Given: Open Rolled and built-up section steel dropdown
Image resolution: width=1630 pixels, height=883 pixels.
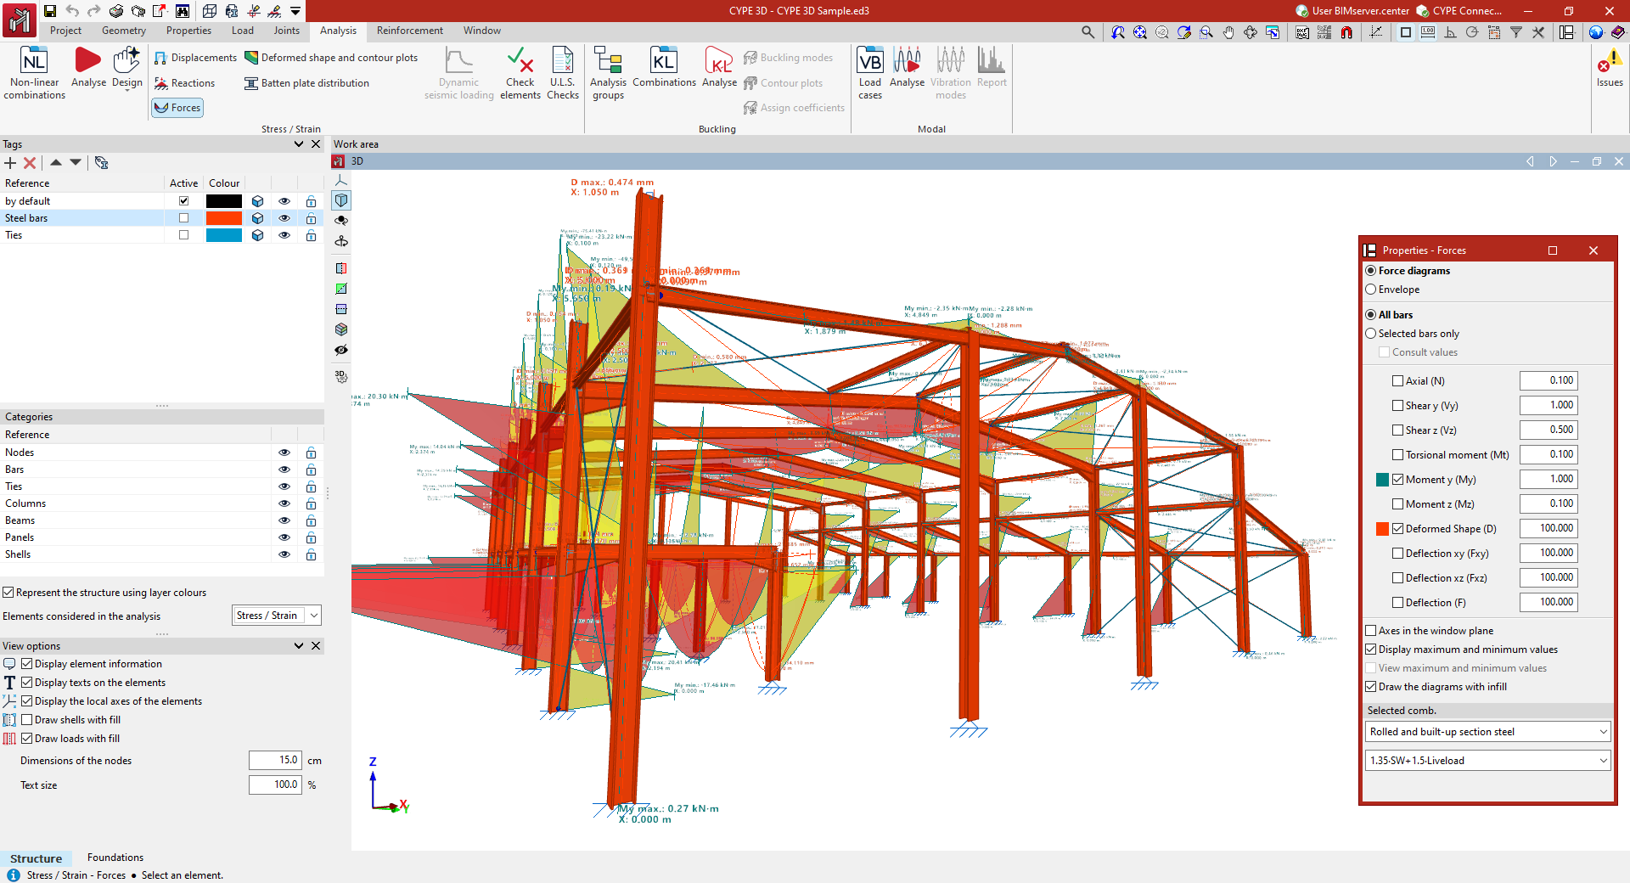Looking at the screenshot, I should 1487,732.
